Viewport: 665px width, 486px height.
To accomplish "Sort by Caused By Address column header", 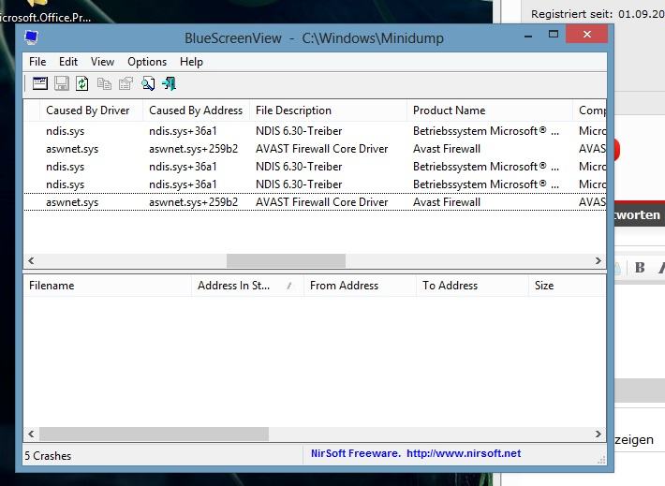I will 197,110.
